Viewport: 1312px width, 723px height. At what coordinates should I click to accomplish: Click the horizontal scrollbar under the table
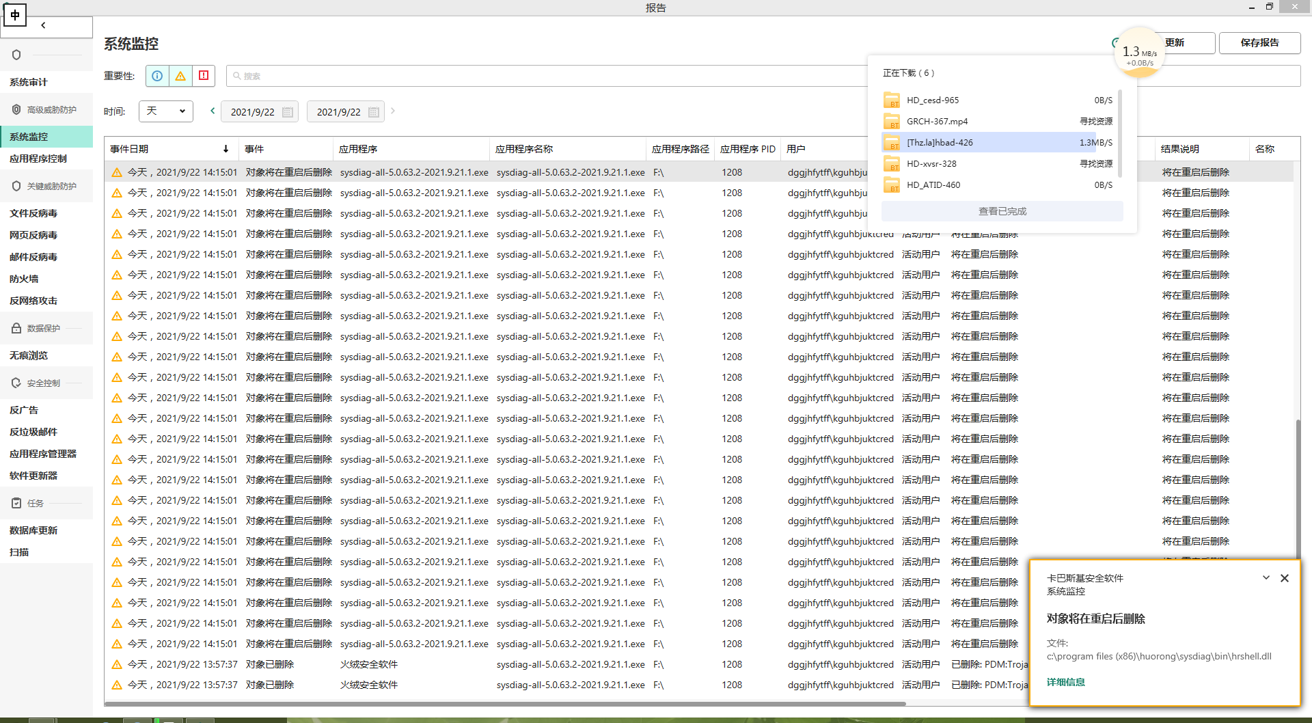tap(506, 703)
